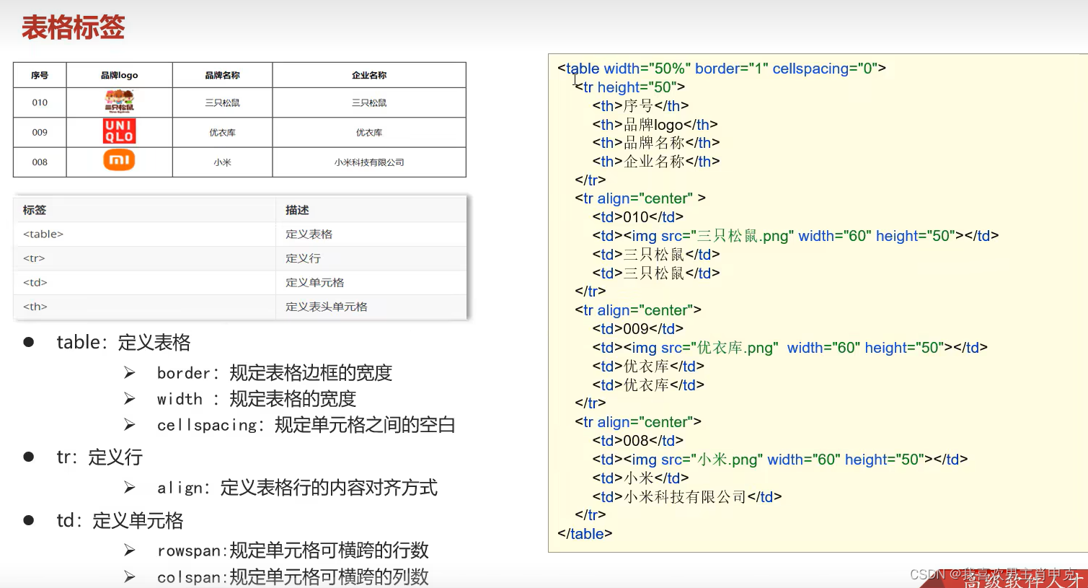Viewport: 1088px width, 588px height.
Task: Click 优衣库 in the 品牌名称 column
Action: point(222,133)
